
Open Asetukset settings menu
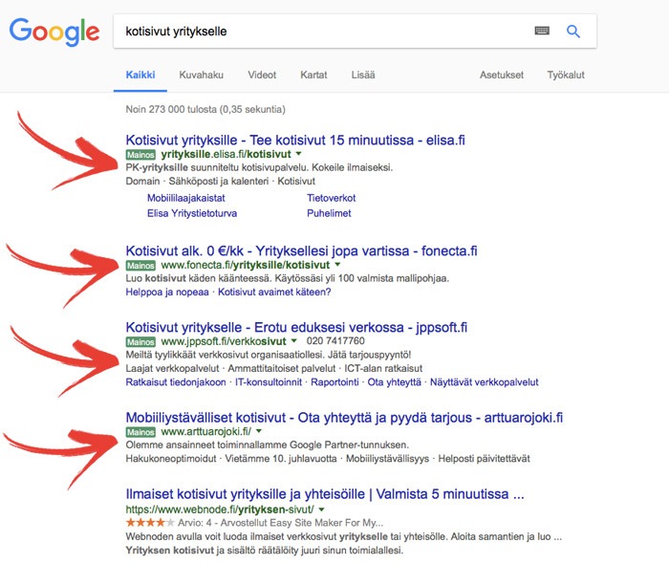point(502,75)
